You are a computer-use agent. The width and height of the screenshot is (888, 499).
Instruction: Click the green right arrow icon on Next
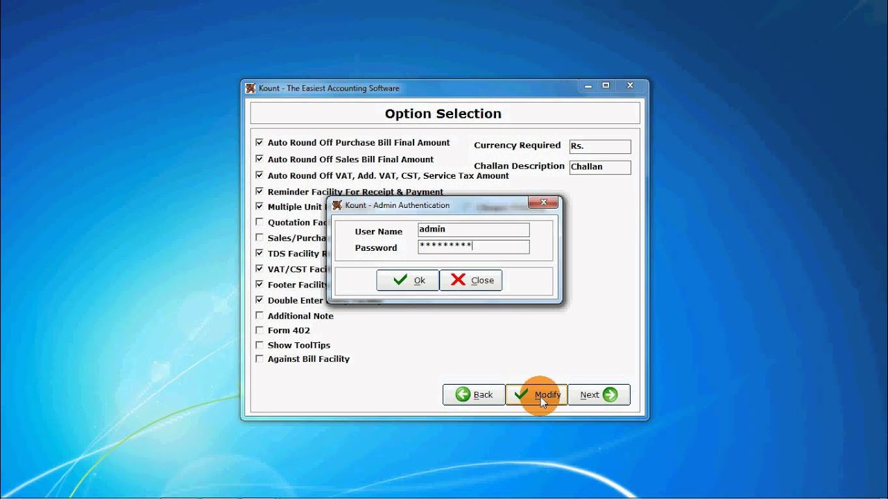610,394
